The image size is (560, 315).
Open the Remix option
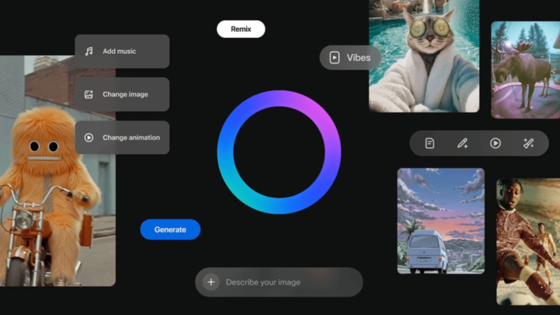pos(241,28)
